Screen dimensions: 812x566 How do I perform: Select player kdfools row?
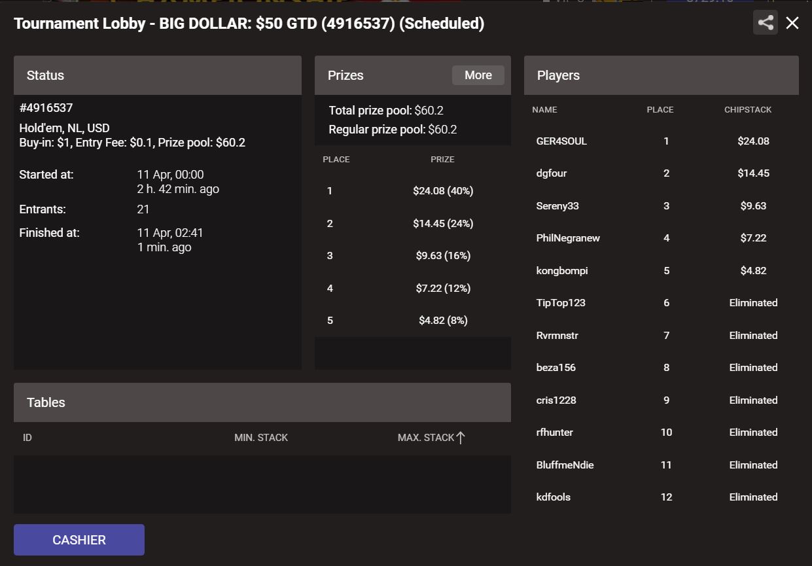point(662,497)
